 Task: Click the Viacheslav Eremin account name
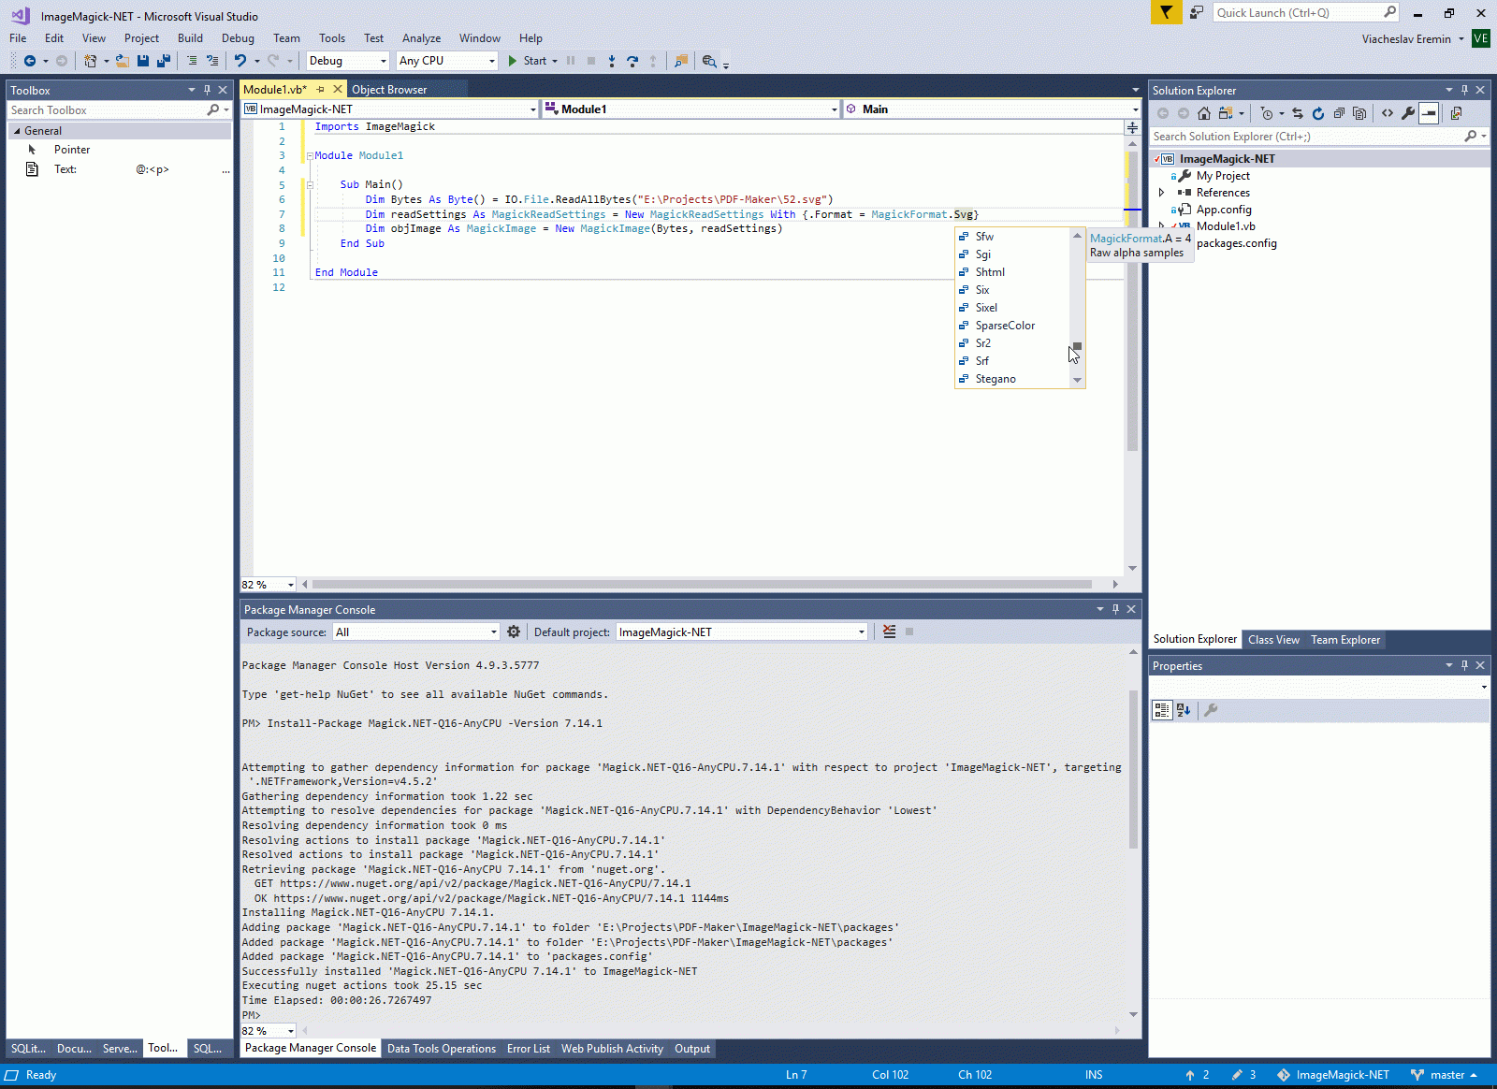pyautogui.click(x=1406, y=39)
